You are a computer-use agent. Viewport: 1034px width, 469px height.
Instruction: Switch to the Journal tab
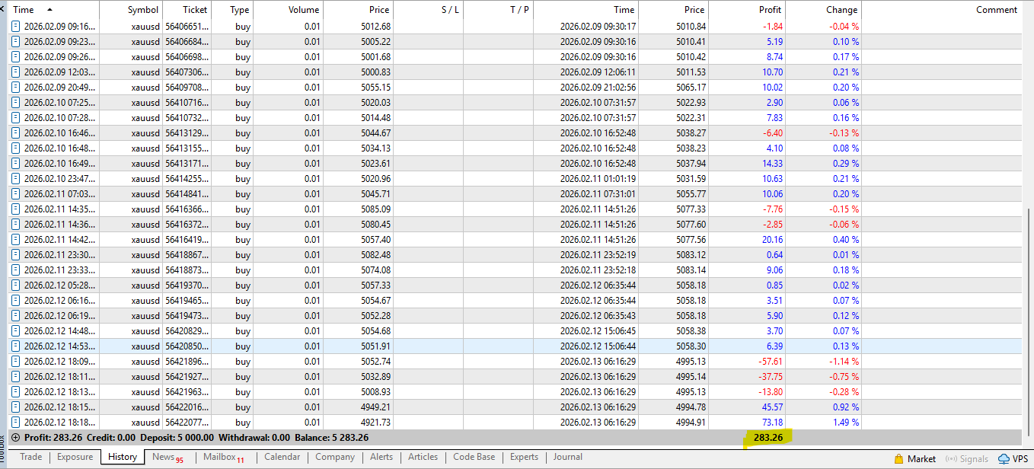pos(567,457)
